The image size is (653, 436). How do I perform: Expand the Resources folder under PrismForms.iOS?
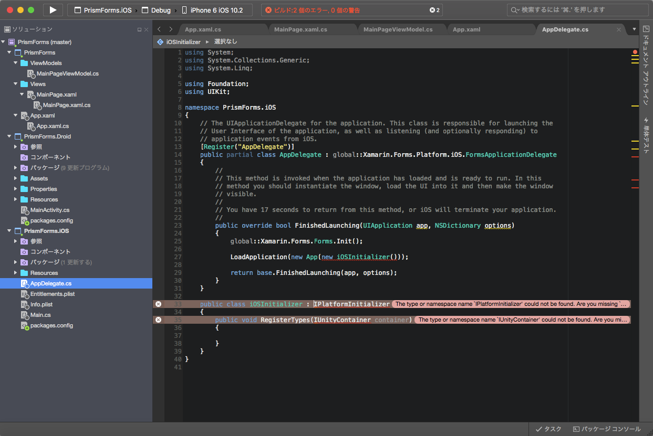16,273
